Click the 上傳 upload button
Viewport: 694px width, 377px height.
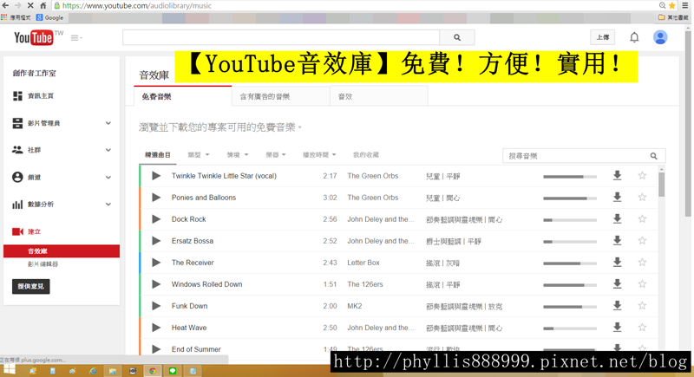(602, 37)
